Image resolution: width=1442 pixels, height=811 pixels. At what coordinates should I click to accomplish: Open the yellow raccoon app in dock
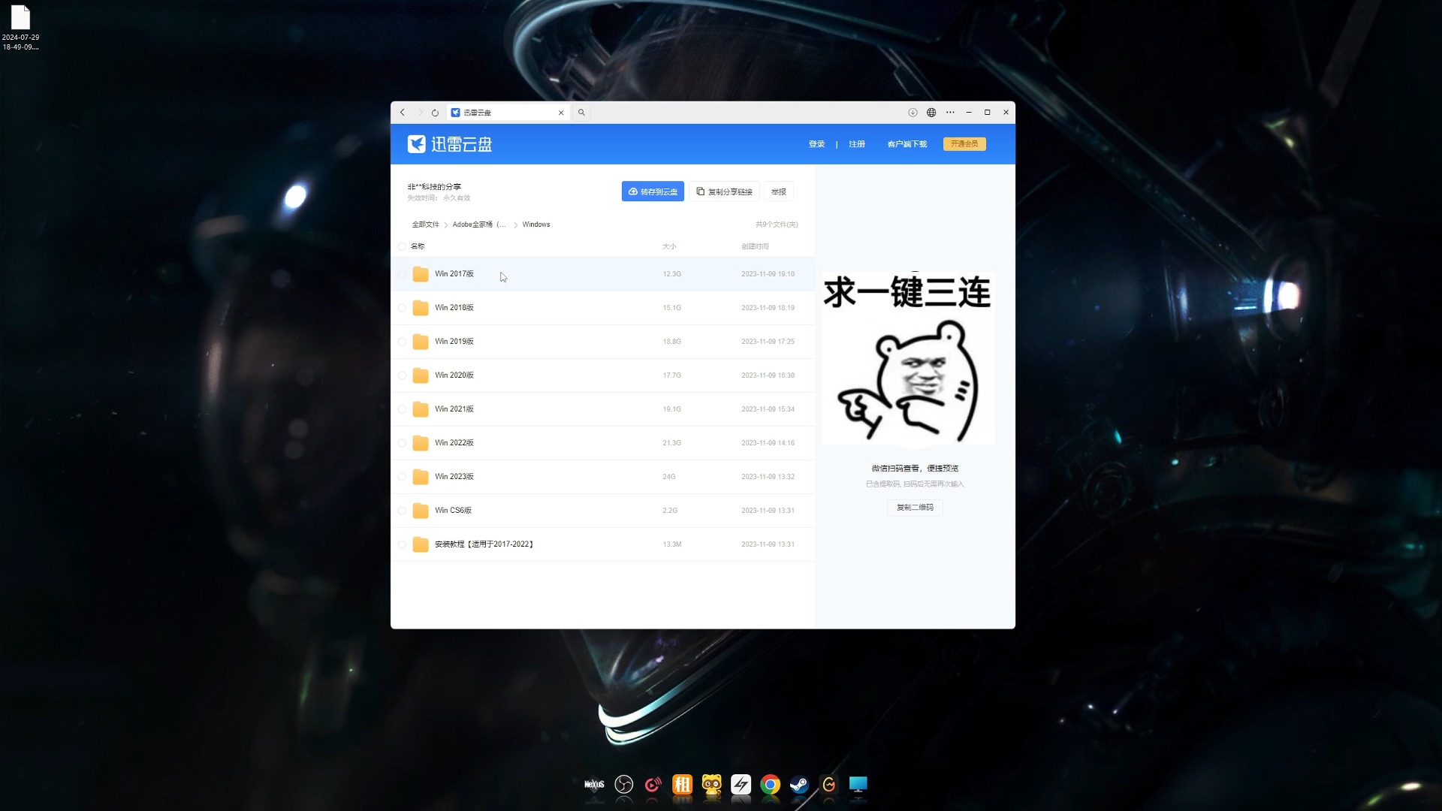[x=711, y=785]
